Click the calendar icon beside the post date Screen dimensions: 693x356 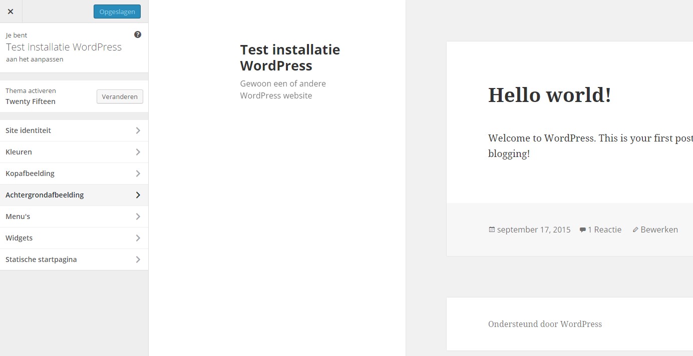[x=491, y=229]
